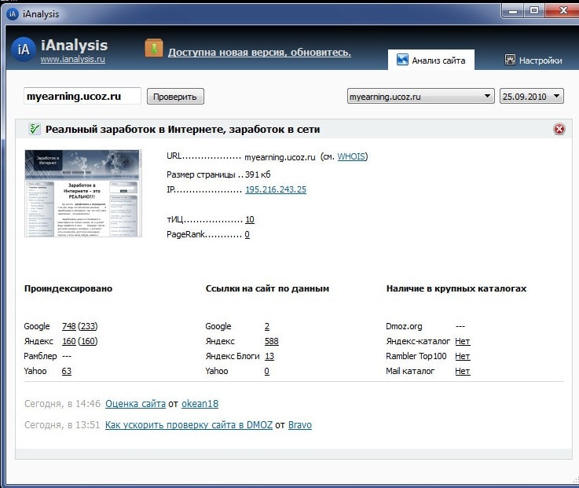Click the orange update download icon

tap(153, 49)
